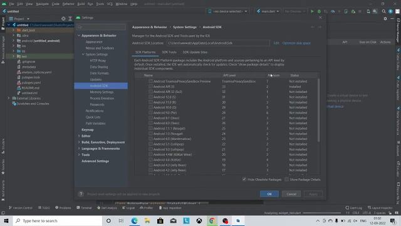The height and width of the screenshot is (226, 401).
Task: Switch to SDK Tools tab
Action: (169, 52)
